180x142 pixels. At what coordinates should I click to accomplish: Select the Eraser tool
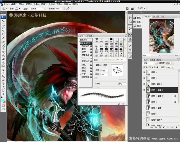3,55
